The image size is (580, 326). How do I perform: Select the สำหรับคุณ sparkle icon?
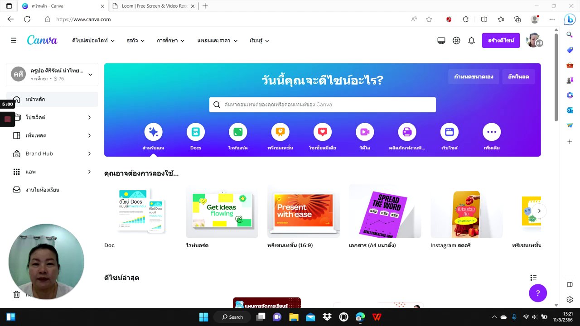(154, 132)
